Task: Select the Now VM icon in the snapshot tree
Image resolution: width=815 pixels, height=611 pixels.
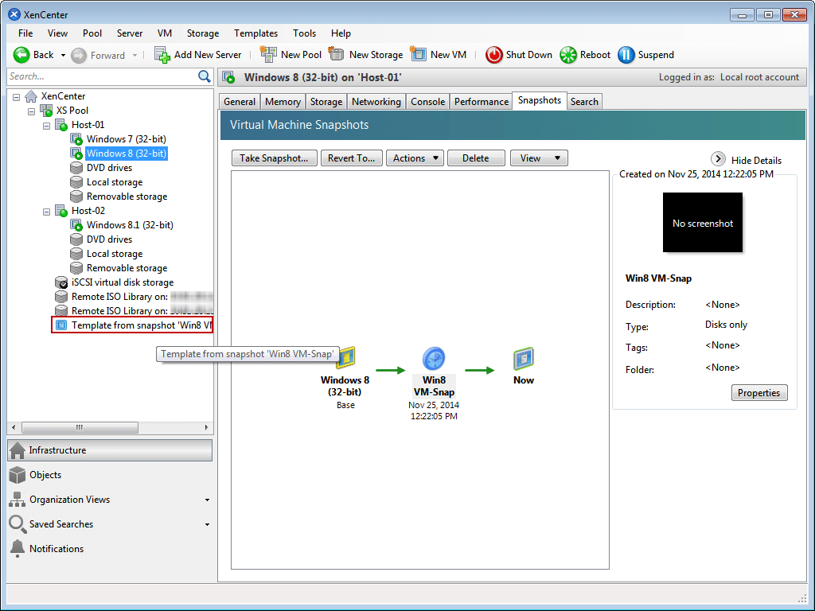Action: [x=524, y=359]
